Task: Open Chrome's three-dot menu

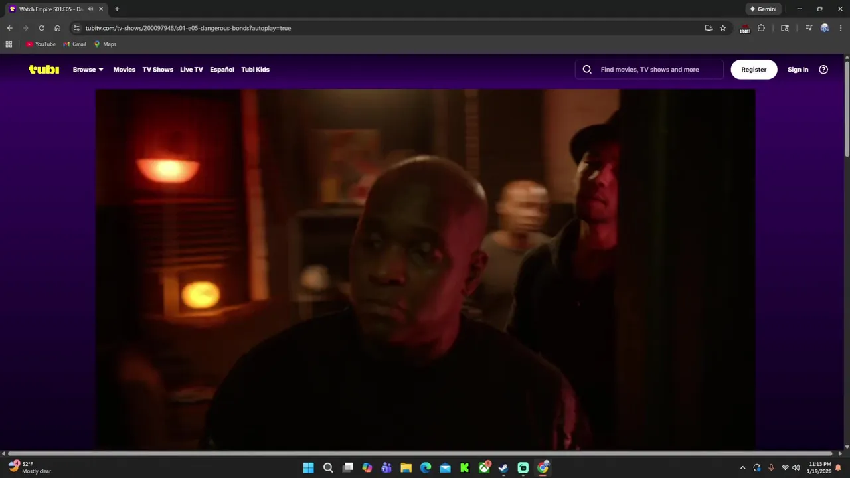Action: [x=840, y=28]
